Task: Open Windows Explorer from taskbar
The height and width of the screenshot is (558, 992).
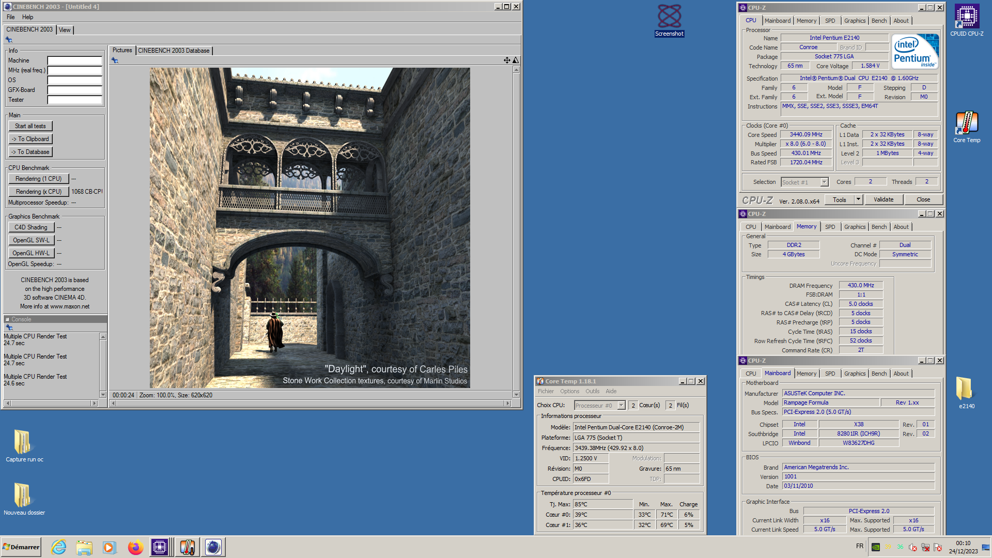Action: coord(84,547)
